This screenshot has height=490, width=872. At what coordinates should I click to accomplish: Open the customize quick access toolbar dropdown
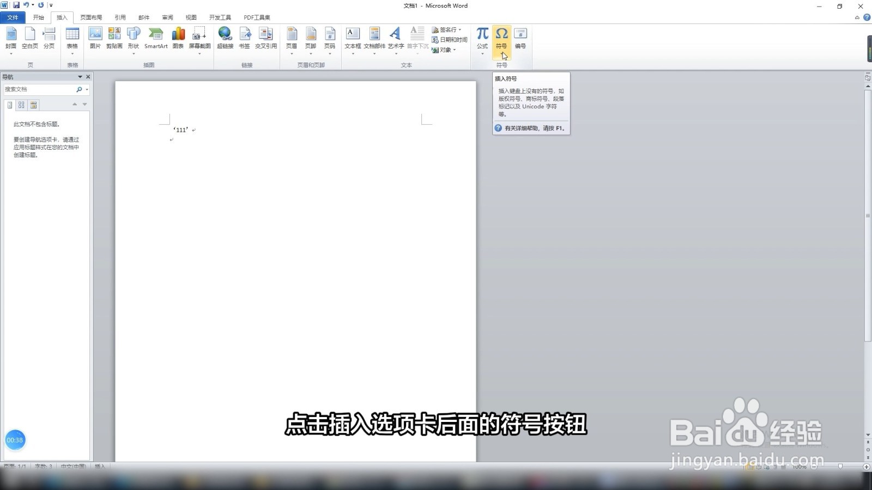(x=51, y=5)
